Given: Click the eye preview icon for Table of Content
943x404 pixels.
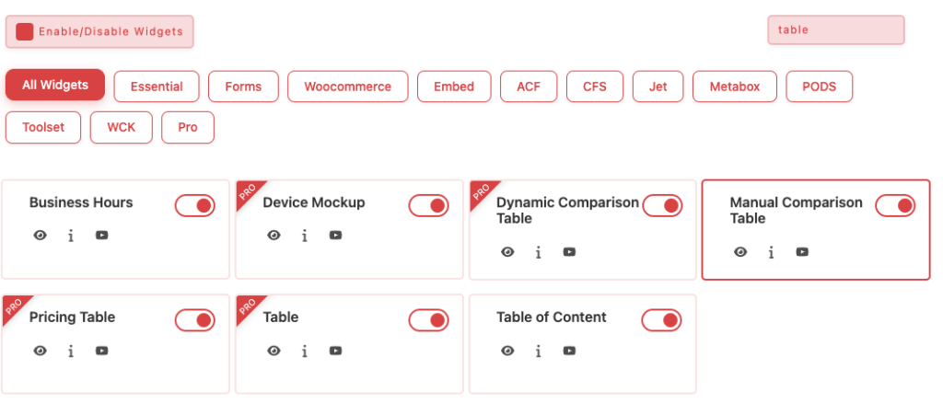Looking at the screenshot, I should point(507,351).
